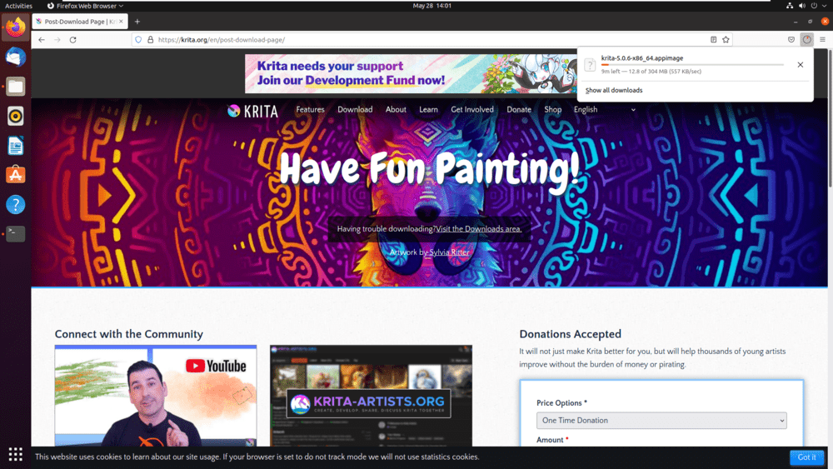Launch LibreOffice Writer from the dock
833x469 pixels.
point(15,146)
